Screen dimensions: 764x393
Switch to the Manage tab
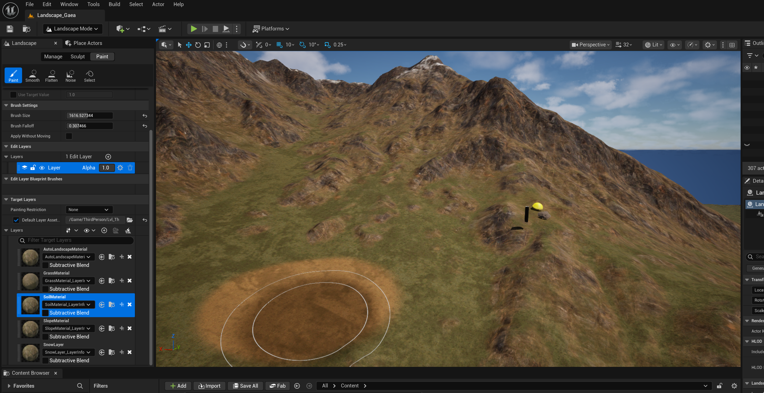point(53,57)
